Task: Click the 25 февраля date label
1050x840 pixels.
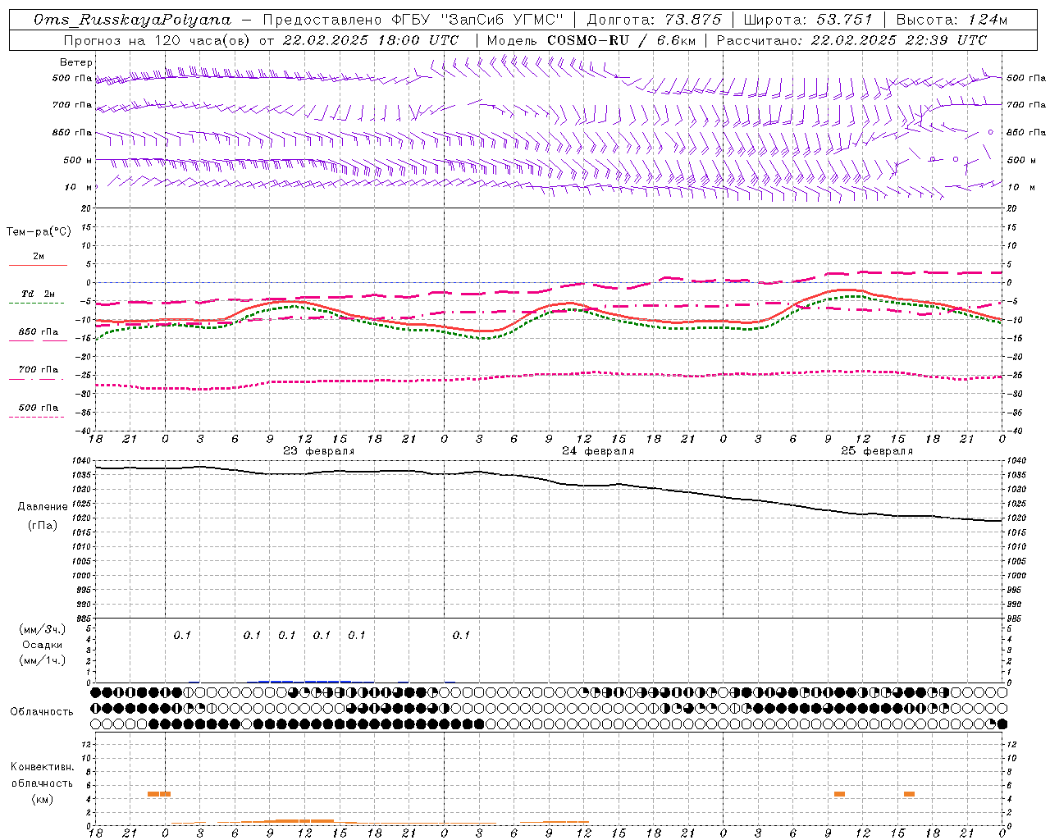Action: (x=877, y=451)
